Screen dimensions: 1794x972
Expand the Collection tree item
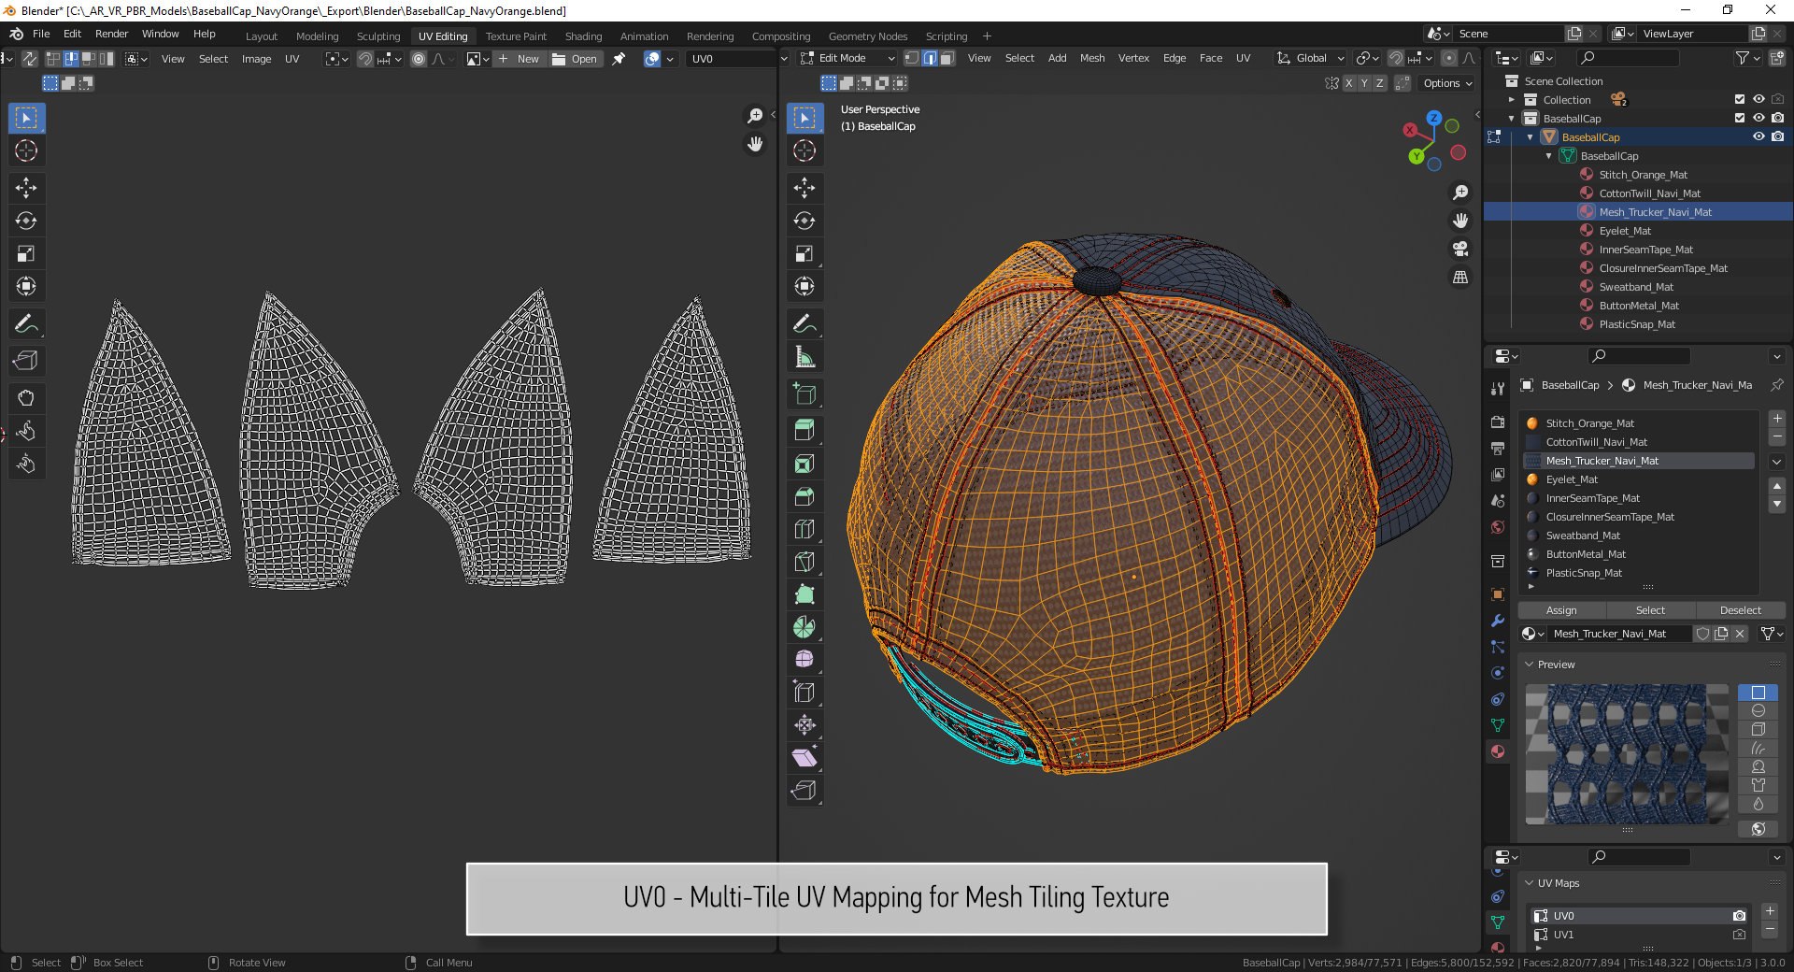pyautogui.click(x=1511, y=100)
